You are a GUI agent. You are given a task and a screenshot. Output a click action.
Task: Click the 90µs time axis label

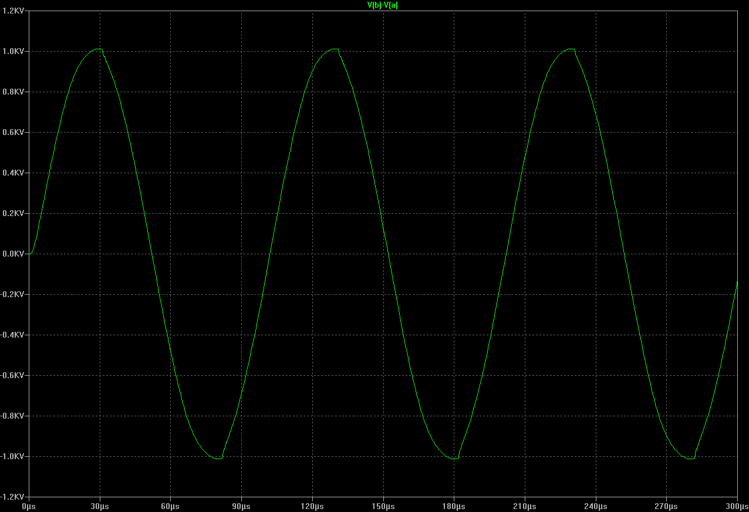click(241, 506)
